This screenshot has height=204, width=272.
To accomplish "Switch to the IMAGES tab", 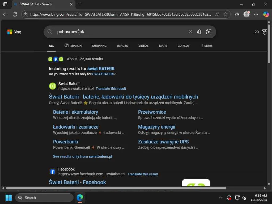I will tap(122, 46).
